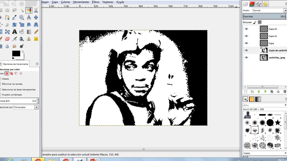Image resolution: width=287 pixels, height=161 pixels.
Task: Hide the Capa #1 layer
Action: point(246,36)
